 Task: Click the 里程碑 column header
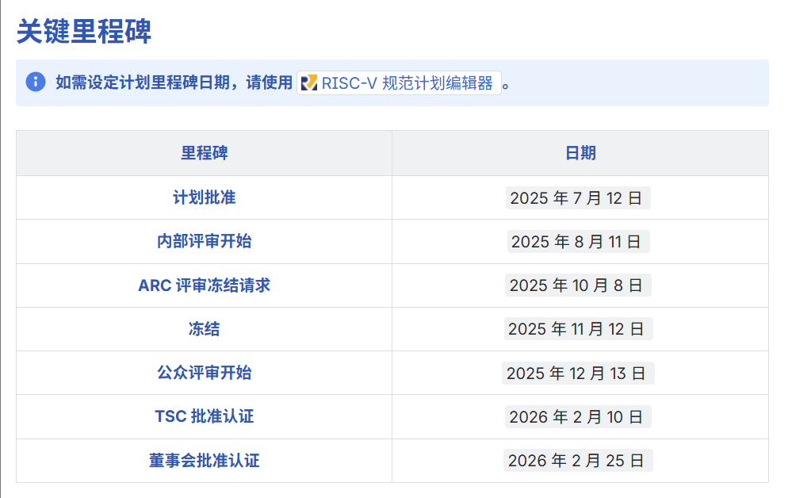click(204, 153)
